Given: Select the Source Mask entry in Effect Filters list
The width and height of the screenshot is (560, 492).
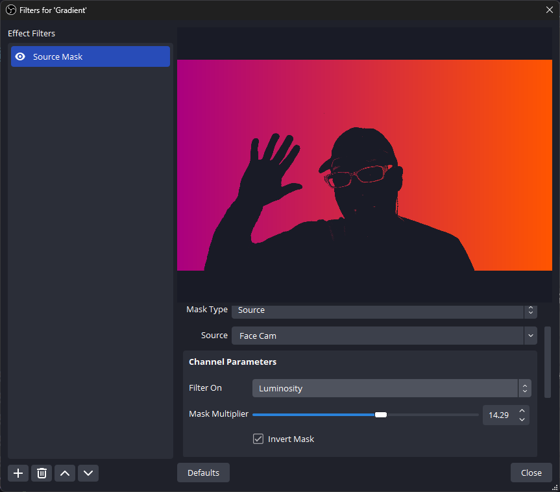Looking at the screenshot, I should point(90,56).
